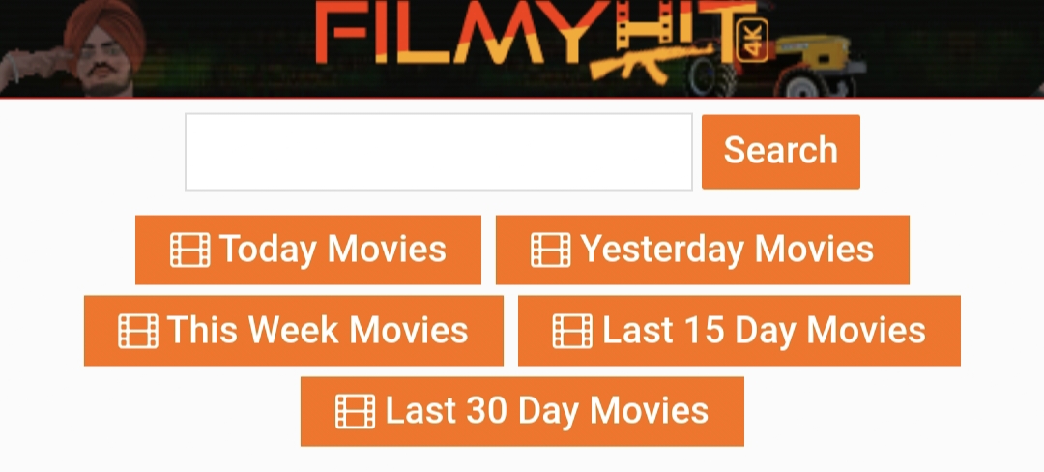Screen dimensions: 1044x472
Task: Click the film strip icon beside Yesterday Movies
Action: 551,250
